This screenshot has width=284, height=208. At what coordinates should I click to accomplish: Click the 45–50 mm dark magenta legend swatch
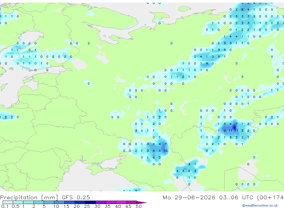pos(131,202)
